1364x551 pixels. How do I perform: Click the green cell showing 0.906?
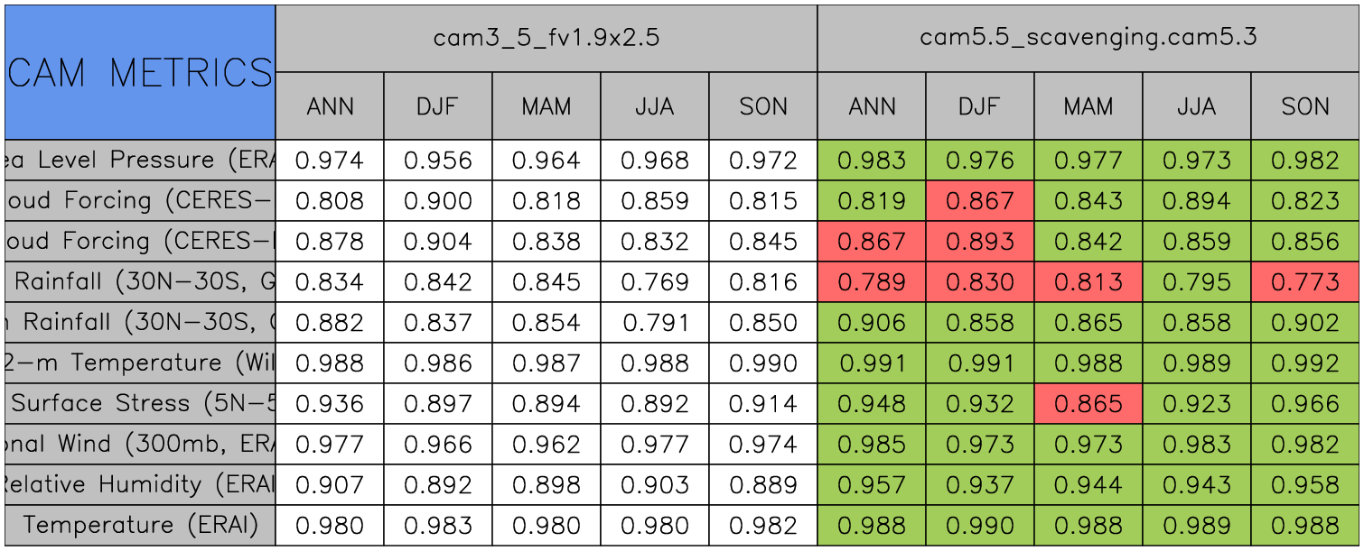[872, 323]
